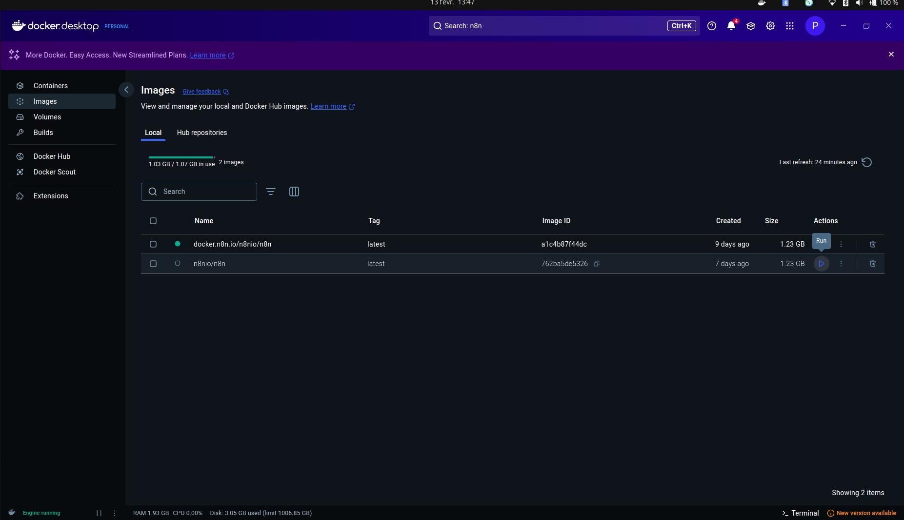The image size is (904, 520).
Task: Open engine options three-dot menu
Action: (115, 513)
